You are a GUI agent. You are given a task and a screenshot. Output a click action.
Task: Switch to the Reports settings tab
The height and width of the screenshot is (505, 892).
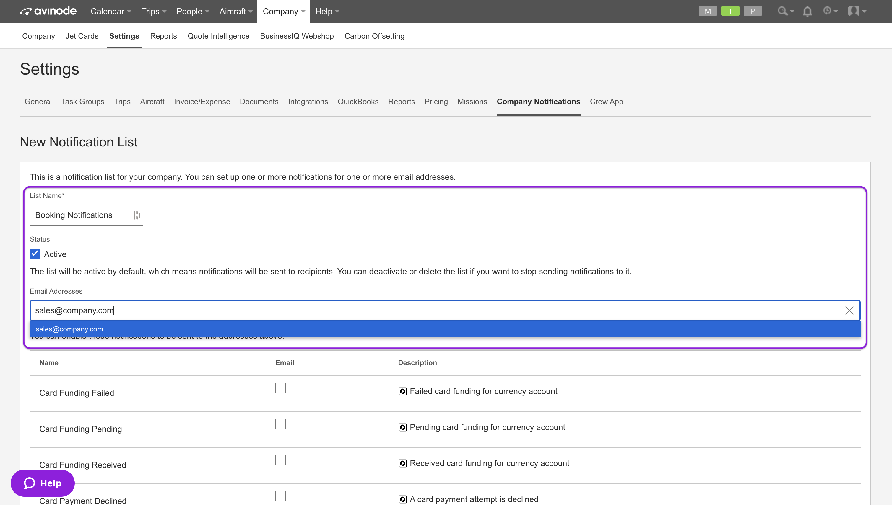(x=401, y=102)
